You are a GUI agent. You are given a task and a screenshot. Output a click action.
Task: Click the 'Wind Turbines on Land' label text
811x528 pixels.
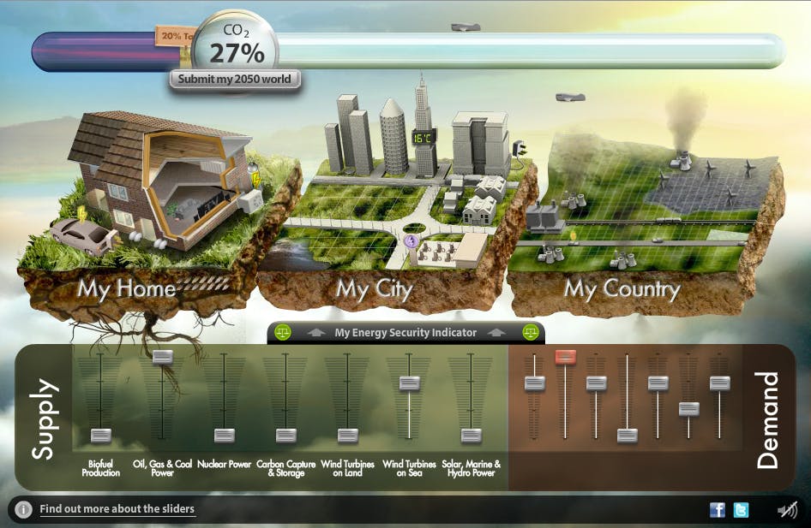[x=347, y=468]
